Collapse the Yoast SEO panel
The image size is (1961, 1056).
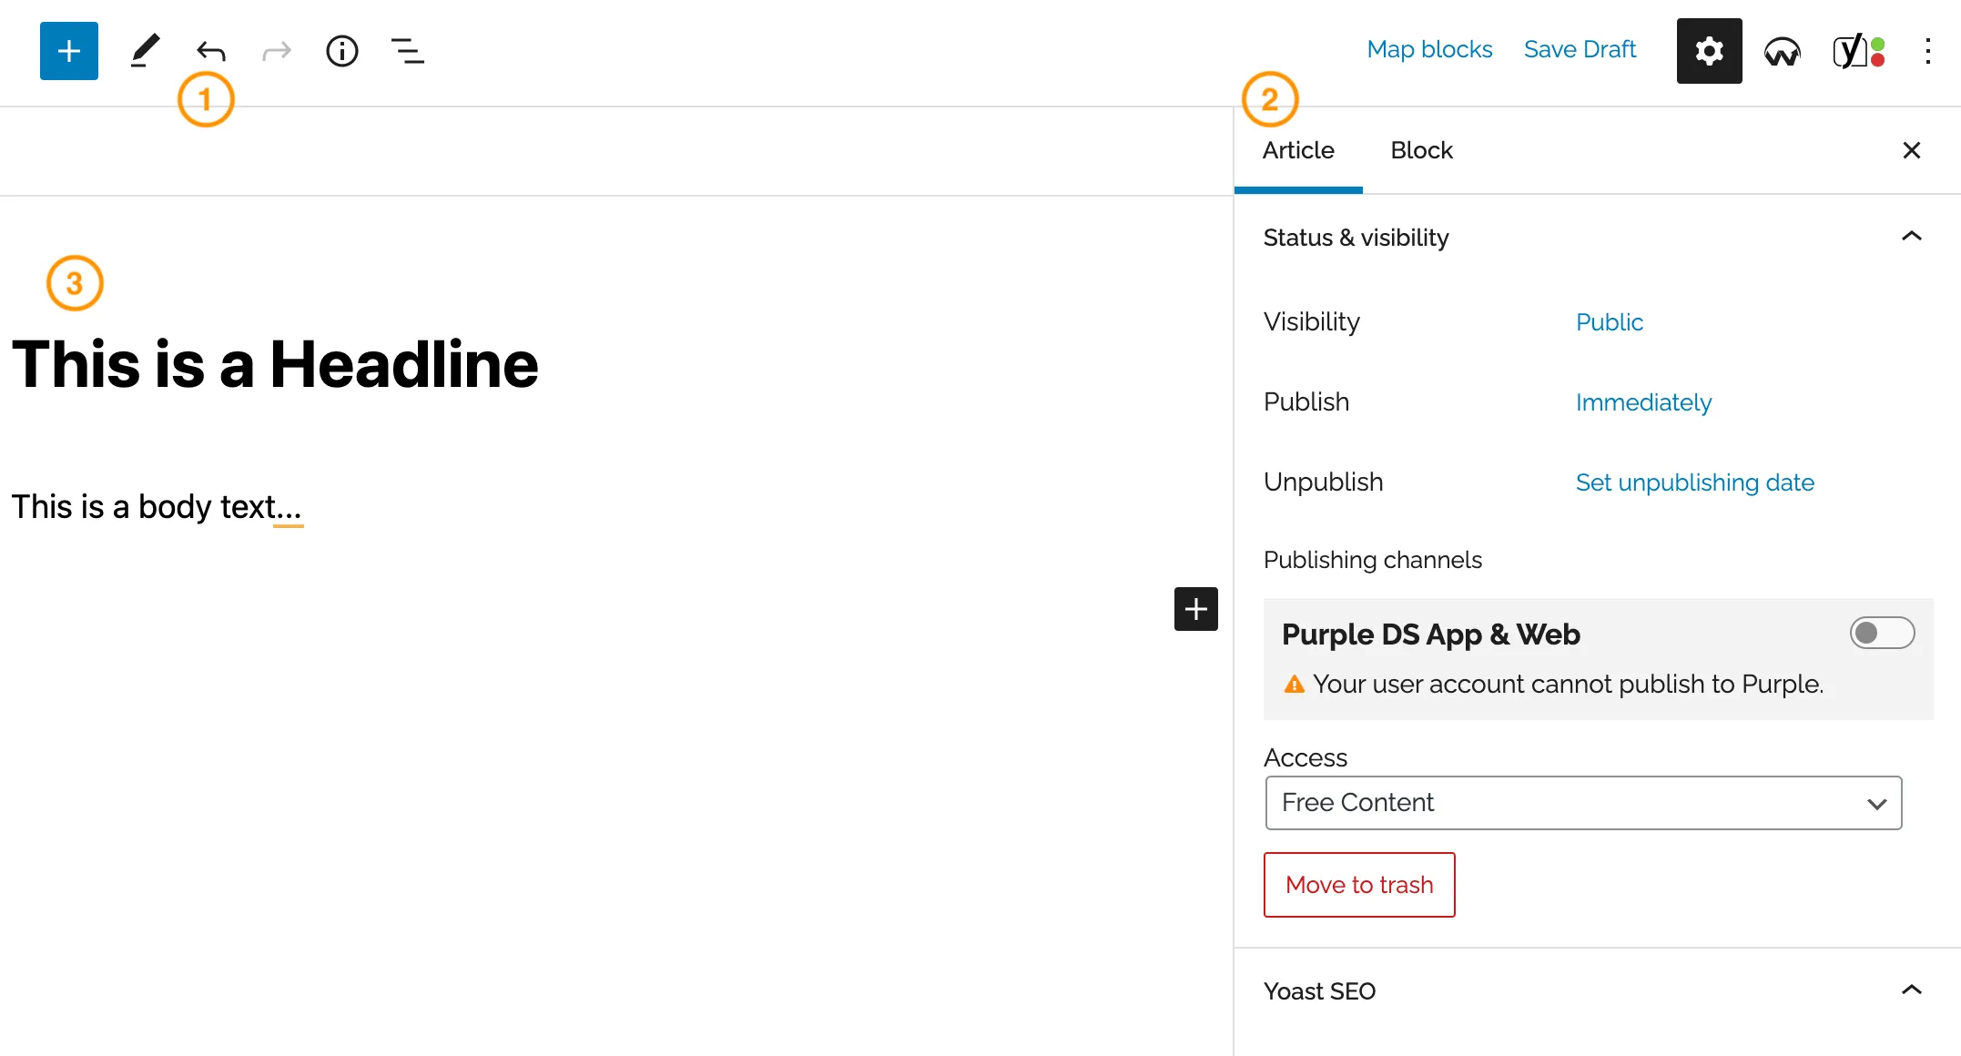click(x=1912, y=990)
